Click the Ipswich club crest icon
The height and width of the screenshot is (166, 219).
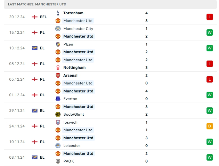(58, 122)
